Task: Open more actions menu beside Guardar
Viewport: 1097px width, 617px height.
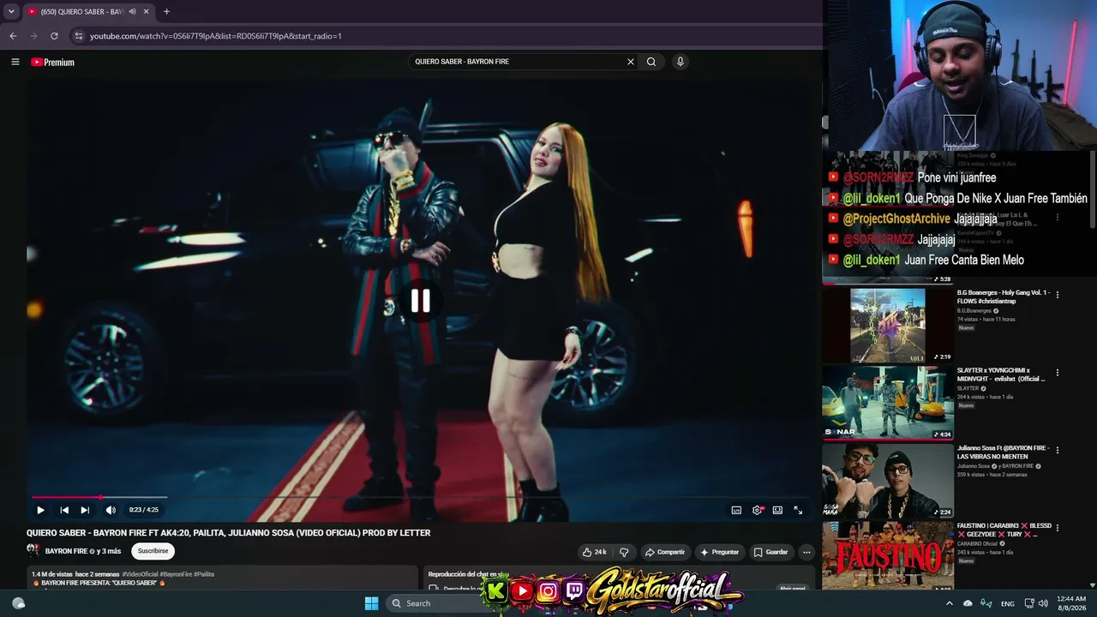Action: (806, 552)
